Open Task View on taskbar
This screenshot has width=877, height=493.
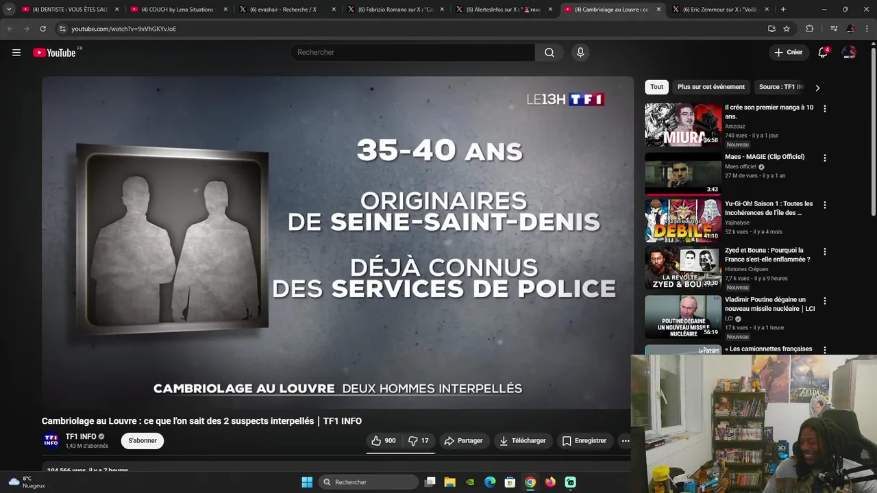point(430,482)
